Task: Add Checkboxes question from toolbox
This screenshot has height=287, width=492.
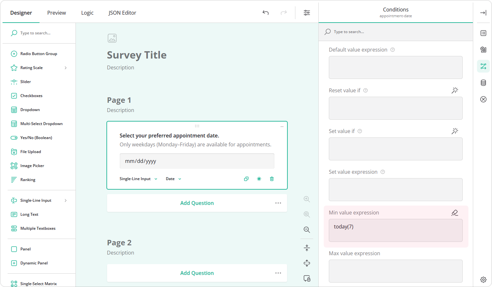Action: (x=31, y=96)
